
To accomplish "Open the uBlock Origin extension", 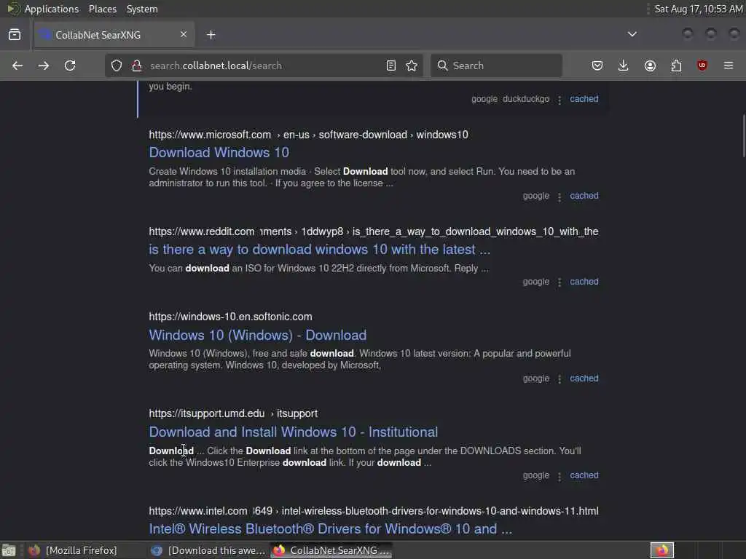I will tap(702, 66).
